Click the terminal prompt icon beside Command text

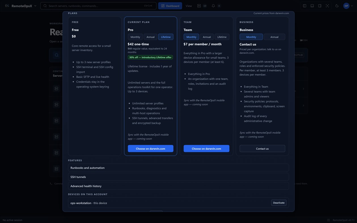[51, 184]
